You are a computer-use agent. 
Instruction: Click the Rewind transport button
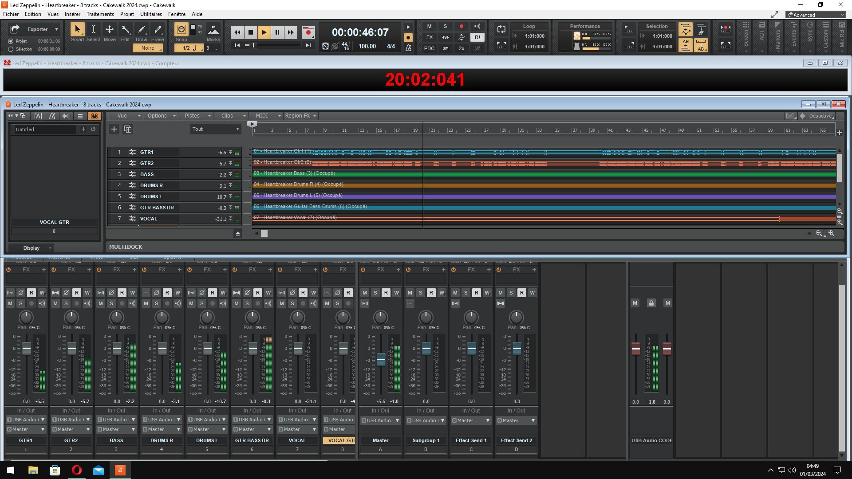[237, 32]
